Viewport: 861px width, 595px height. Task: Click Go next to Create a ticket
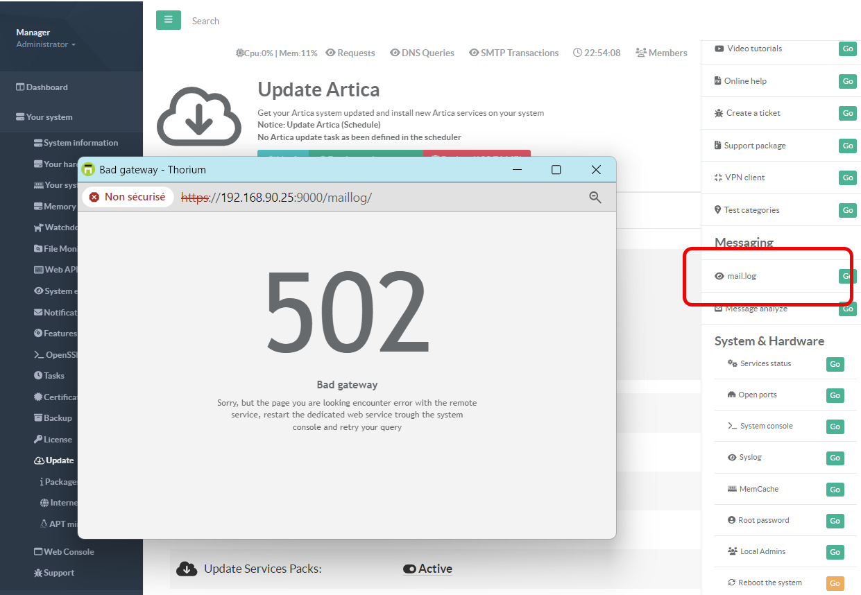tap(847, 113)
